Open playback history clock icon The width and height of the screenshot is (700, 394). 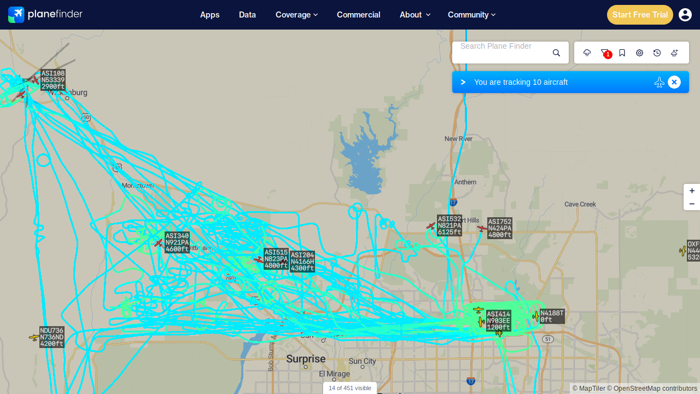(657, 53)
